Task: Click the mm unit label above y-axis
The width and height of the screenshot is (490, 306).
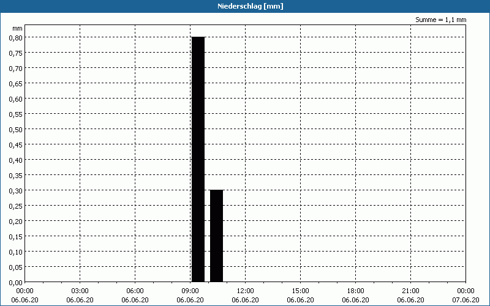Action: [18, 28]
